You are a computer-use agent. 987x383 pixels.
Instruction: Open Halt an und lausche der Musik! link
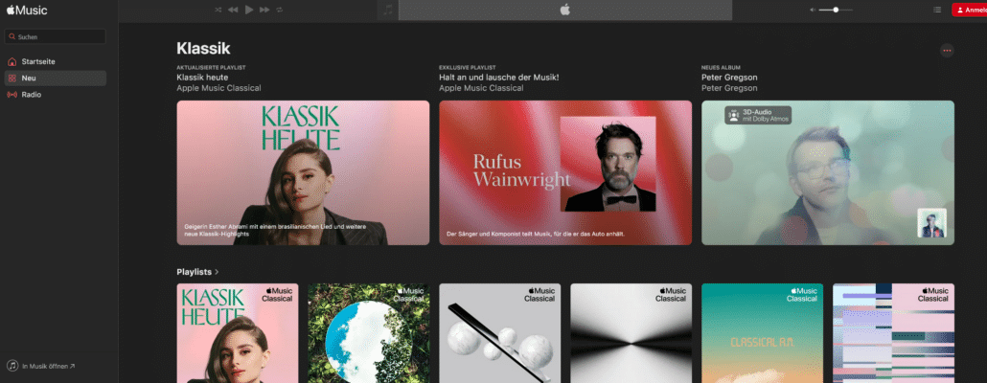pos(498,78)
